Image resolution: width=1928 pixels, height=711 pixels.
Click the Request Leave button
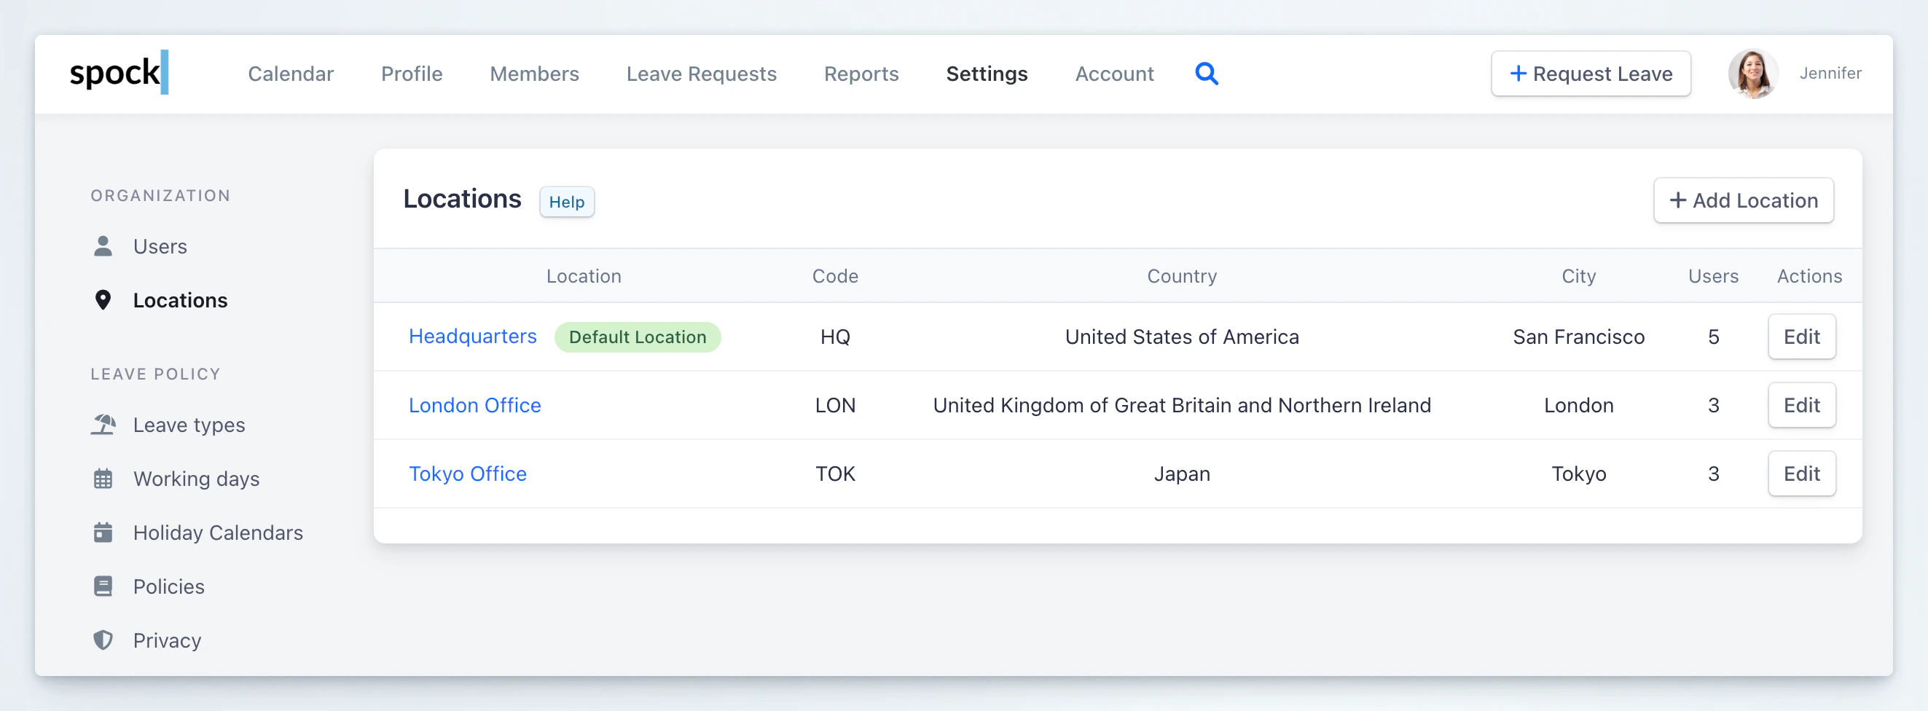pos(1591,74)
